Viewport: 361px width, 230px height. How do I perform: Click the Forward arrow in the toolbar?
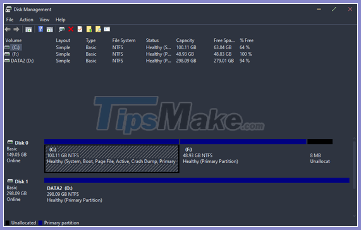[16, 29]
